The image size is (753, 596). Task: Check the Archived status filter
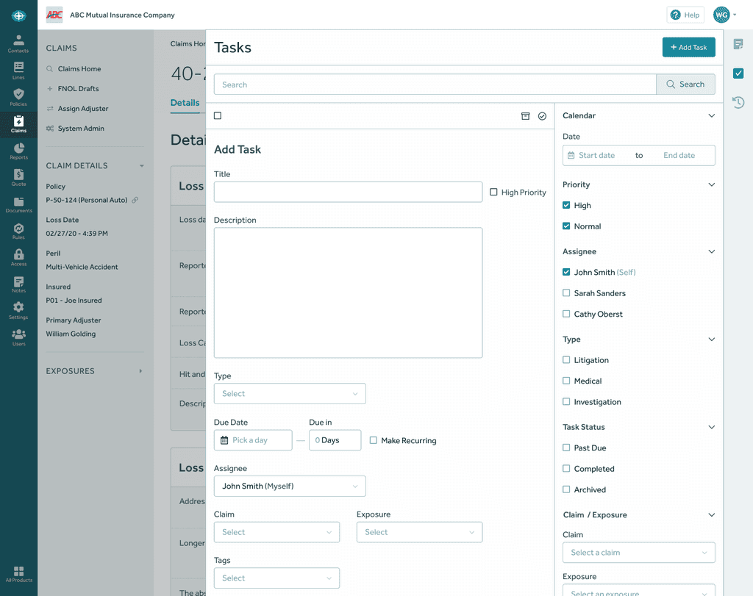[566, 489]
